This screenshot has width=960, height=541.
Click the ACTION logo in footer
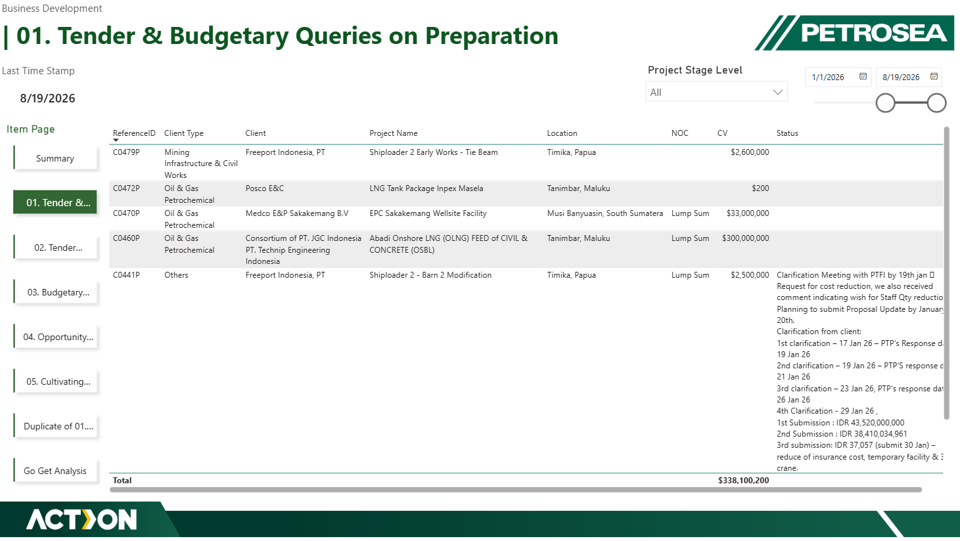81,519
